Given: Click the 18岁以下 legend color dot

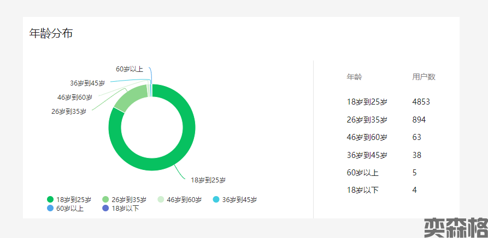Looking at the screenshot, I should [106, 208].
